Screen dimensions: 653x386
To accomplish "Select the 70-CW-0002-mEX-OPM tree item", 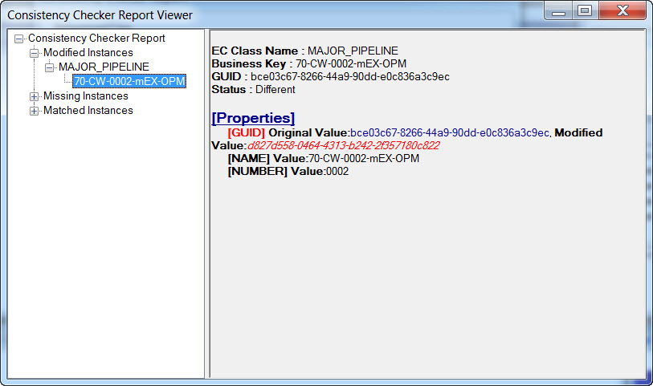I will (129, 81).
